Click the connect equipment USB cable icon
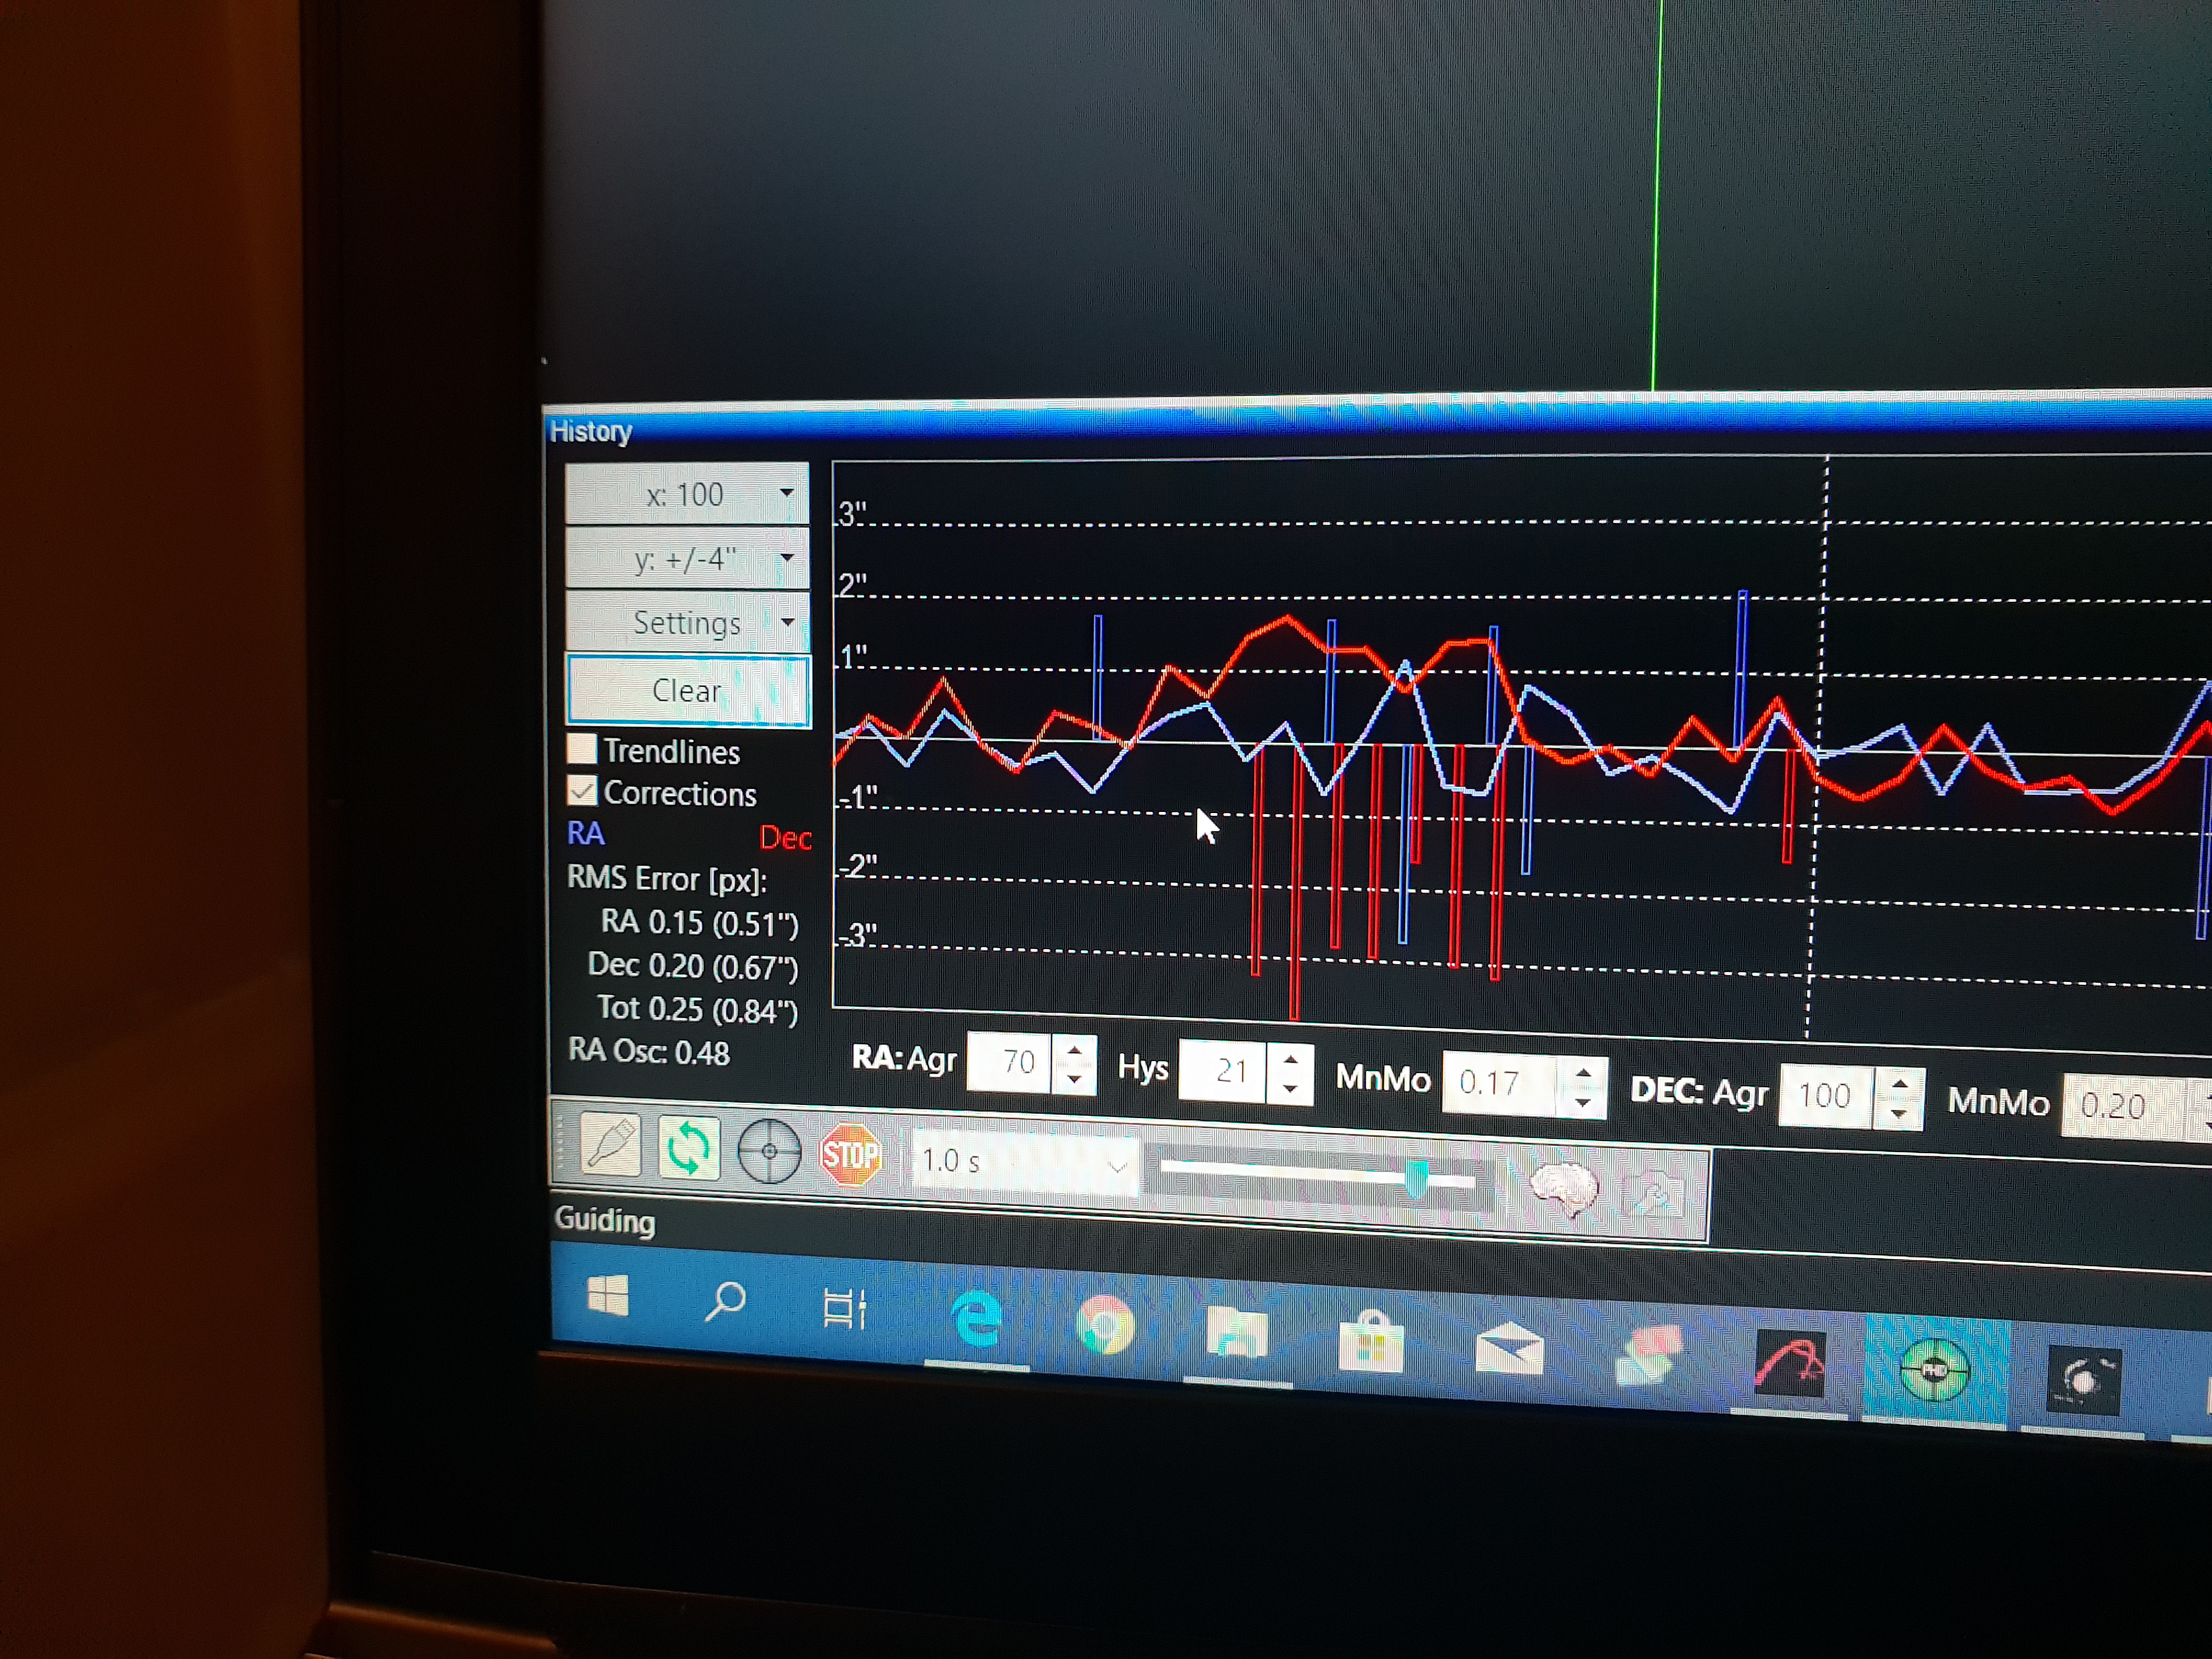The image size is (2212, 1659). 610,1145
